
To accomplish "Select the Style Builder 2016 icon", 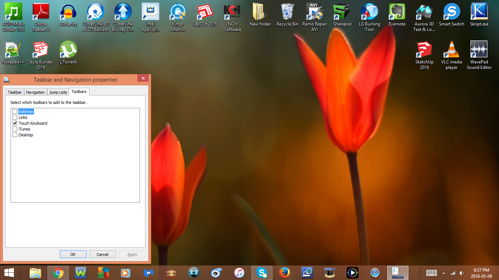I will (x=41, y=55).
